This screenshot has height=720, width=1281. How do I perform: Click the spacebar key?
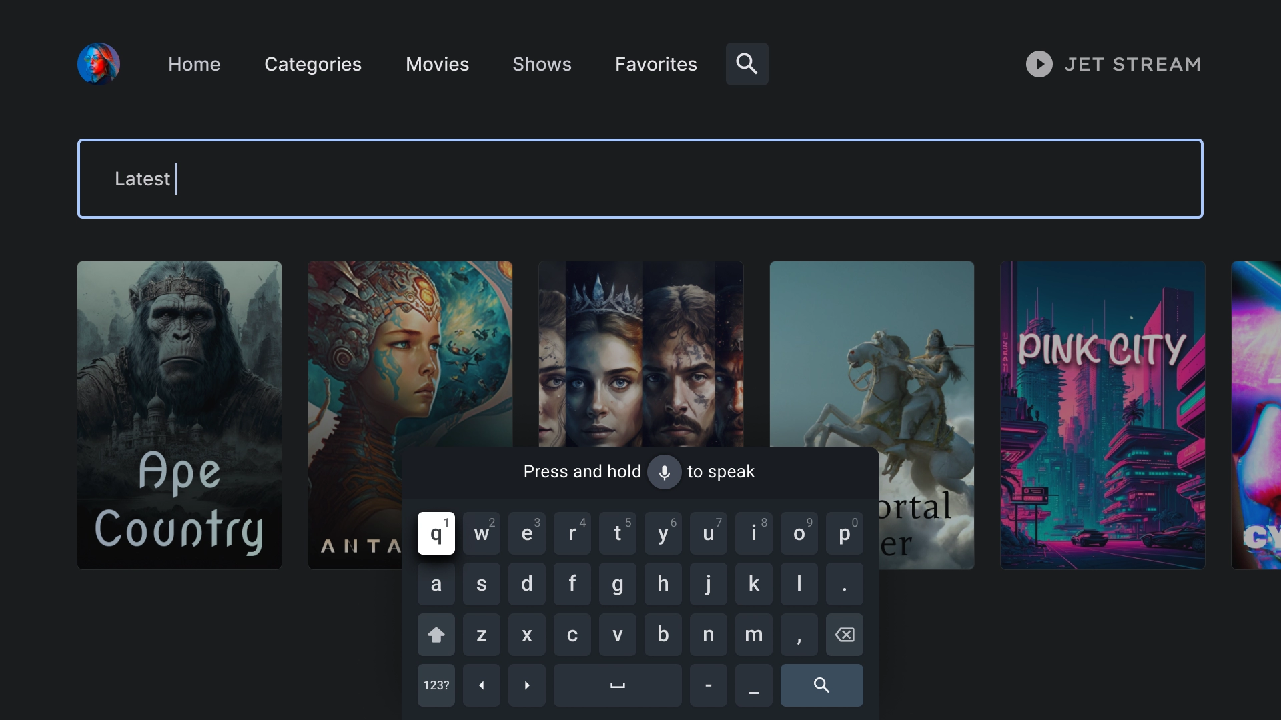click(616, 685)
